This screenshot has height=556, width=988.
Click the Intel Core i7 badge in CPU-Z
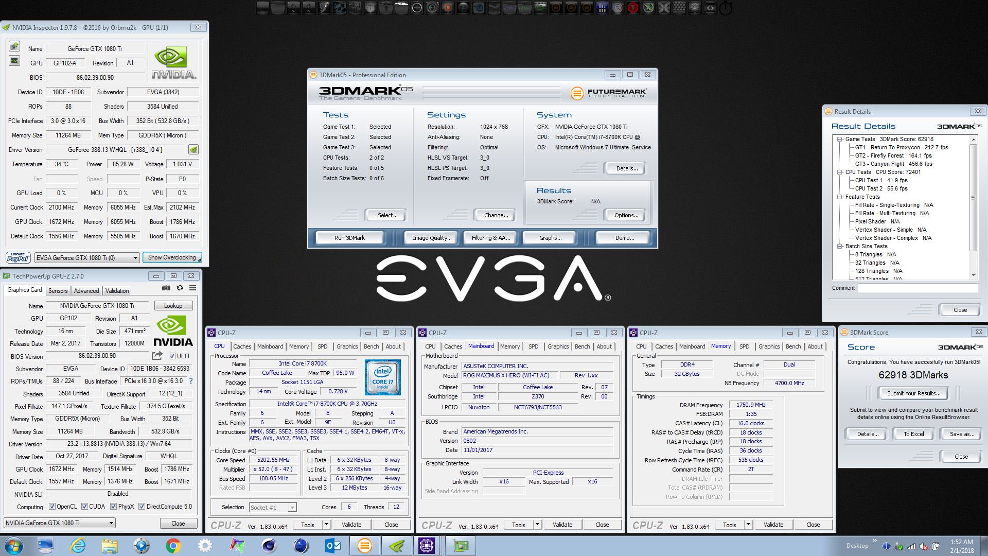(382, 377)
